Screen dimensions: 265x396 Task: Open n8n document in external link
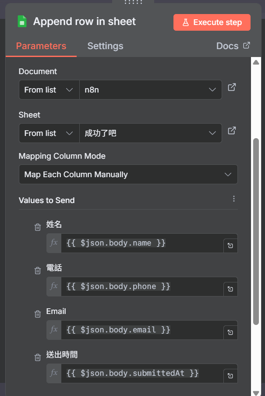232,87
